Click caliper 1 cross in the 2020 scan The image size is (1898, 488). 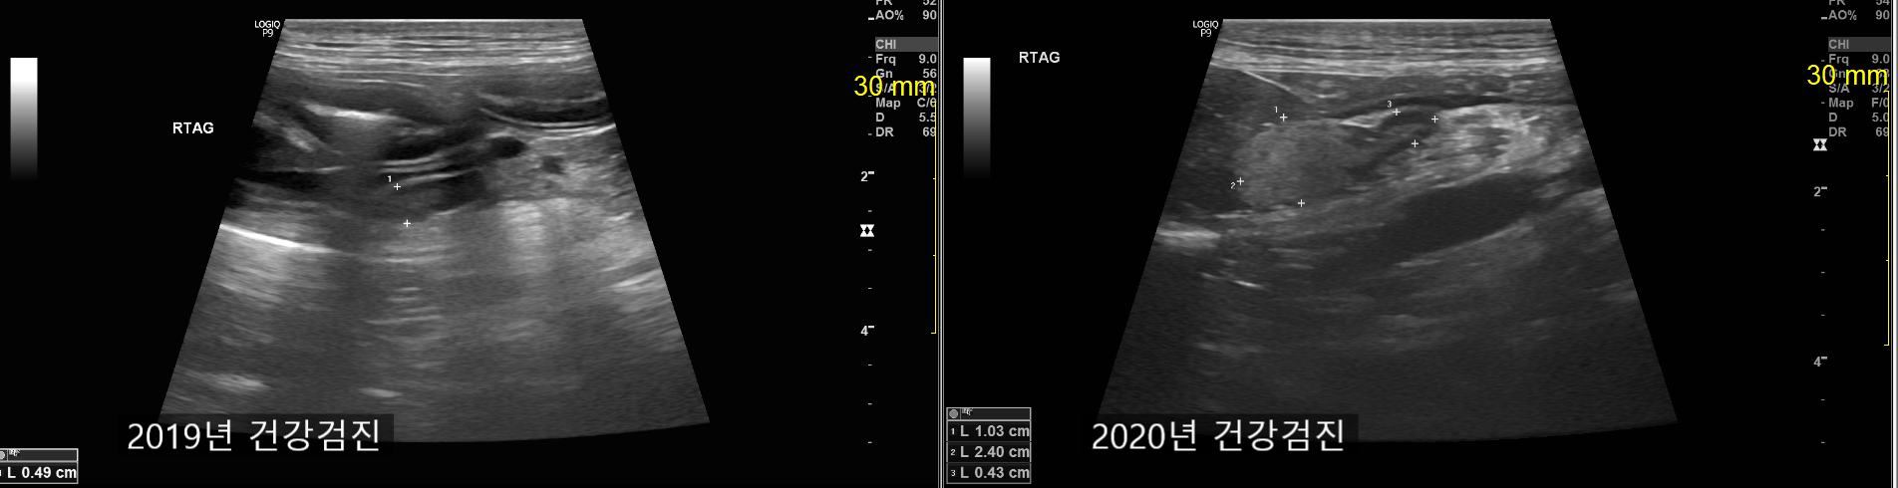[x=1283, y=118]
